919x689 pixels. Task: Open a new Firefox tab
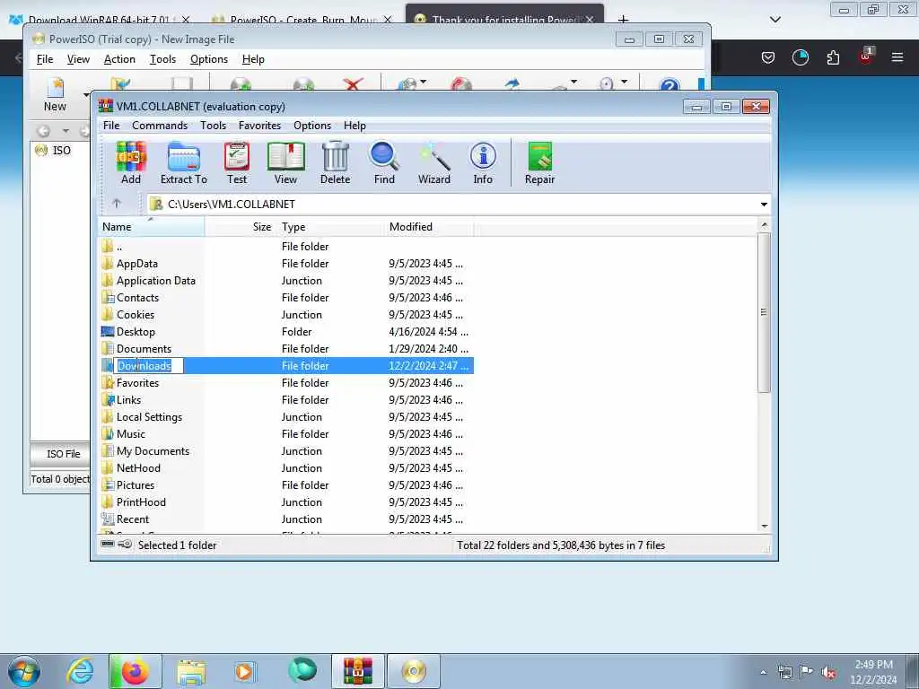coord(623,20)
